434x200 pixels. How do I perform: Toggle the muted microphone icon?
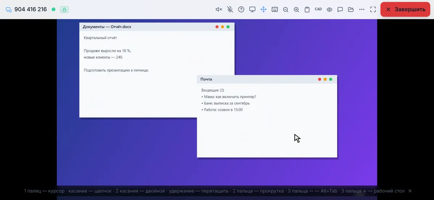230,9
